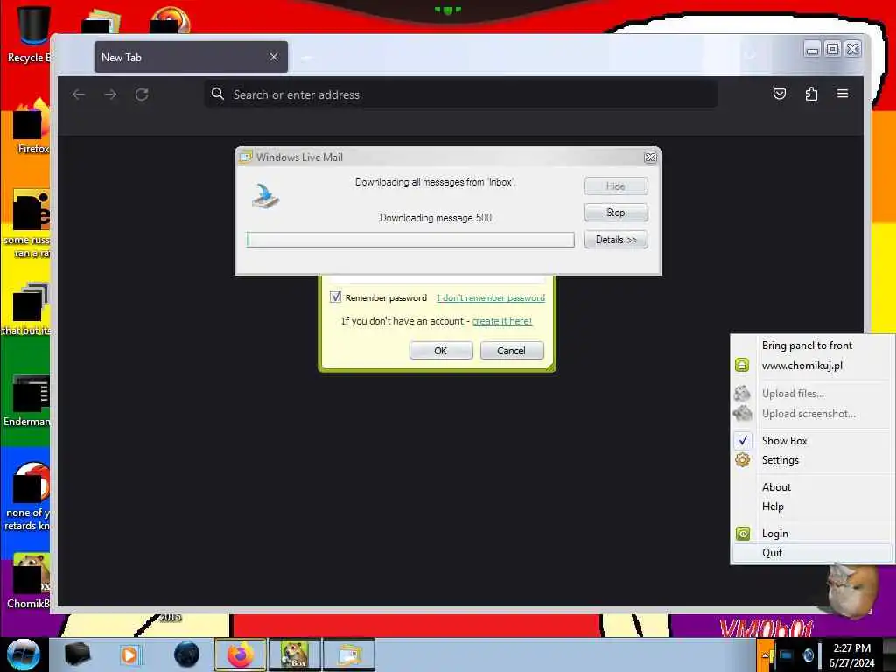Focus the Search or enter address bar
This screenshot has width=896, height=672.
click(460, 94)
